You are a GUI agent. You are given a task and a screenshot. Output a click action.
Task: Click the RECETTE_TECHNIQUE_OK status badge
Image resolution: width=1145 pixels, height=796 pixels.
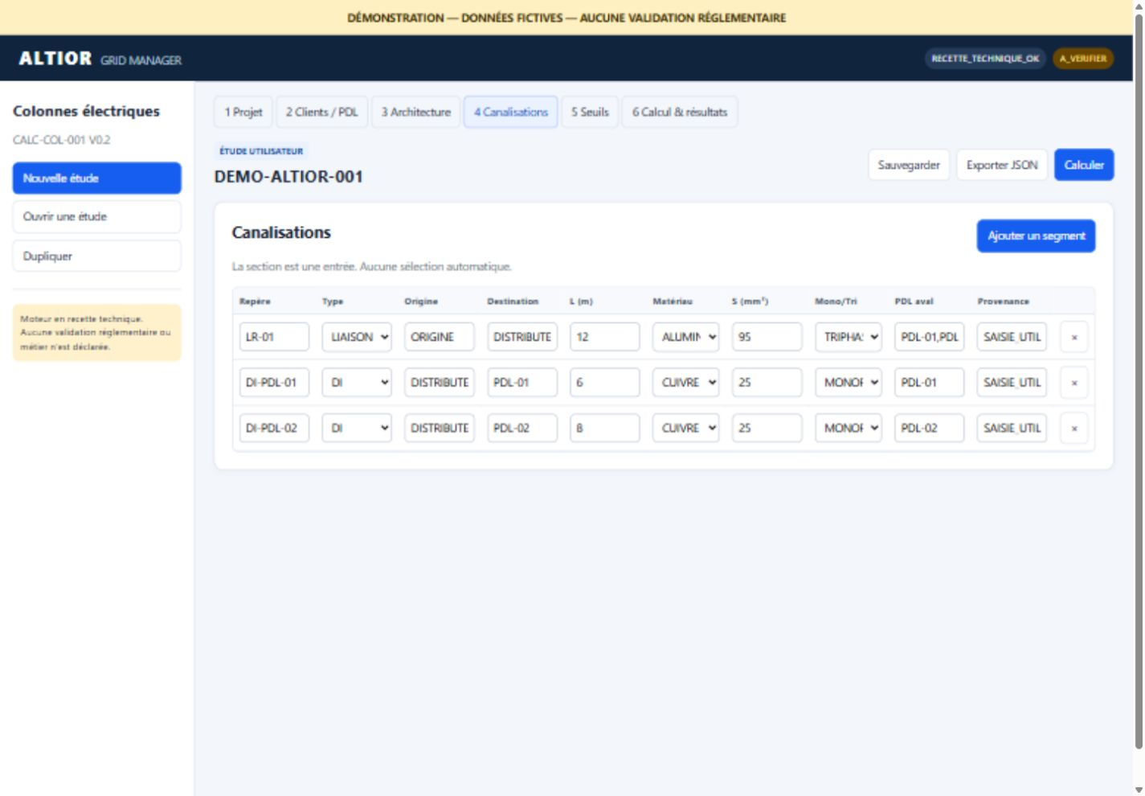tap(985, 58)
